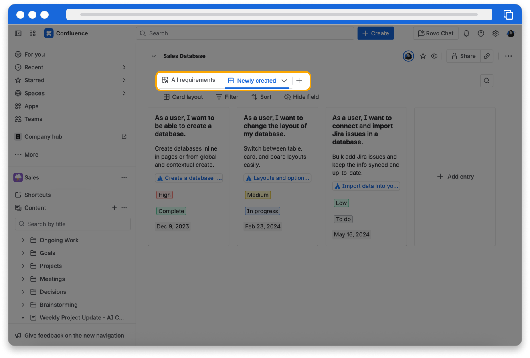
Task: Open the notifications bell
Action: coord(466,33)
